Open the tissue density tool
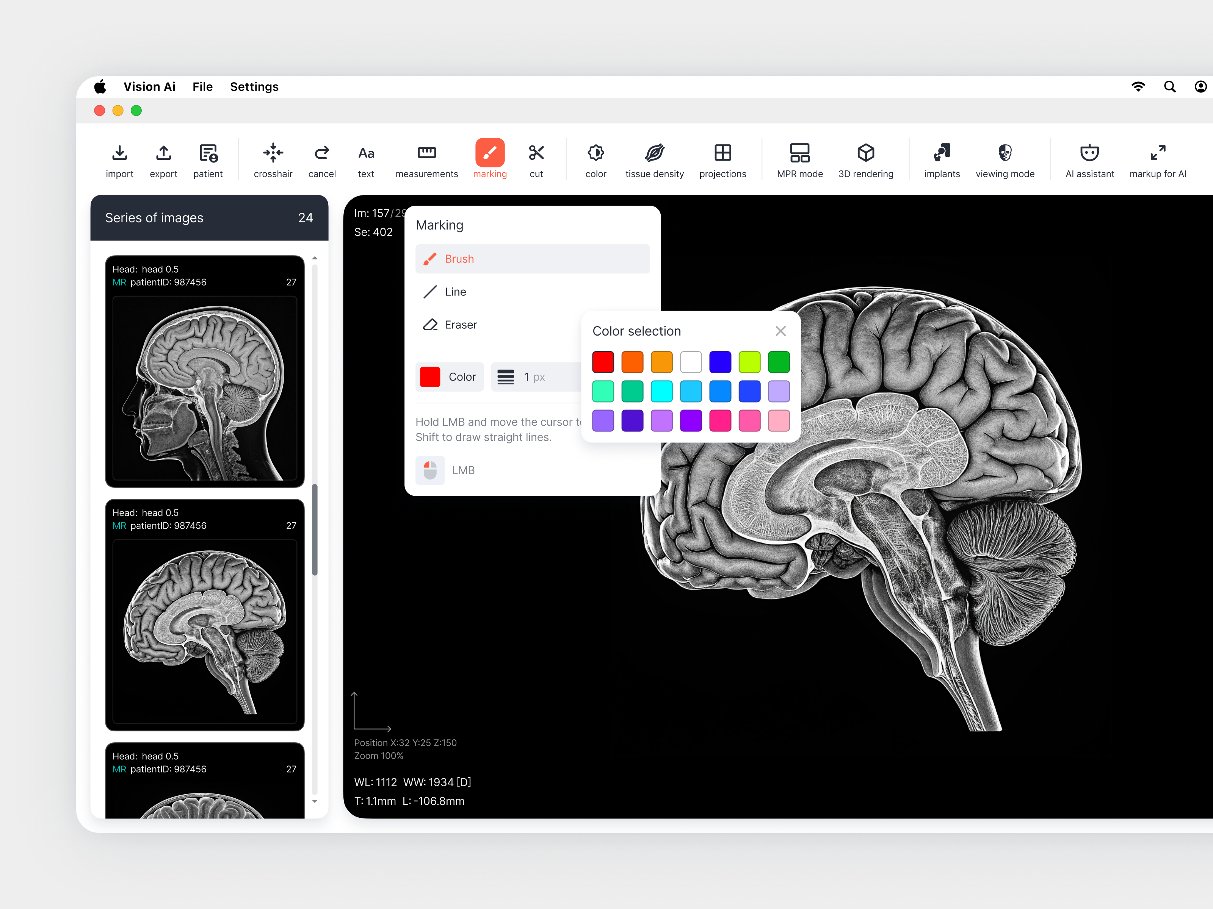The image size is (1213, 909). coord(654,159)
